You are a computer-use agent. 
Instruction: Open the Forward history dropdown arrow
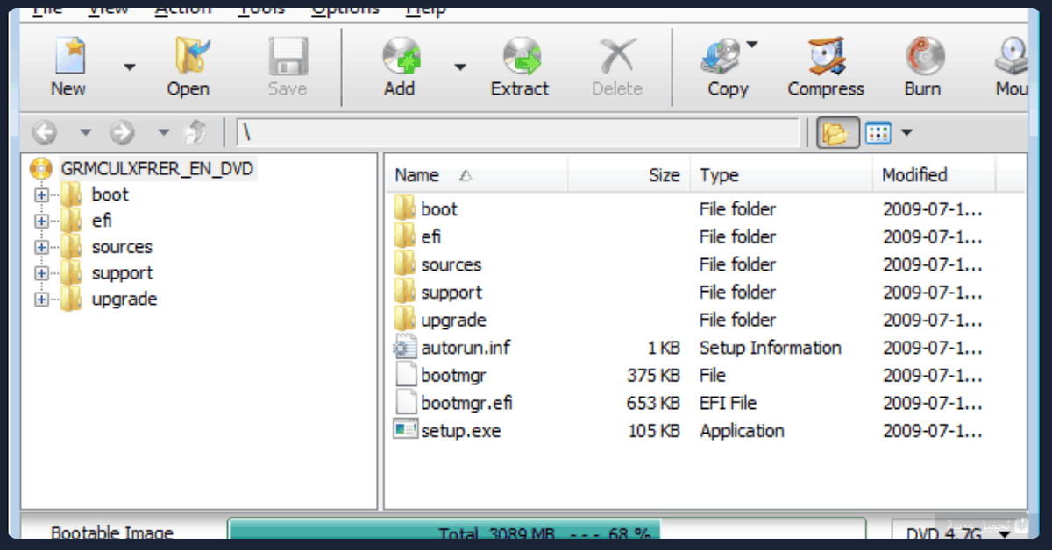coord(163,132)
